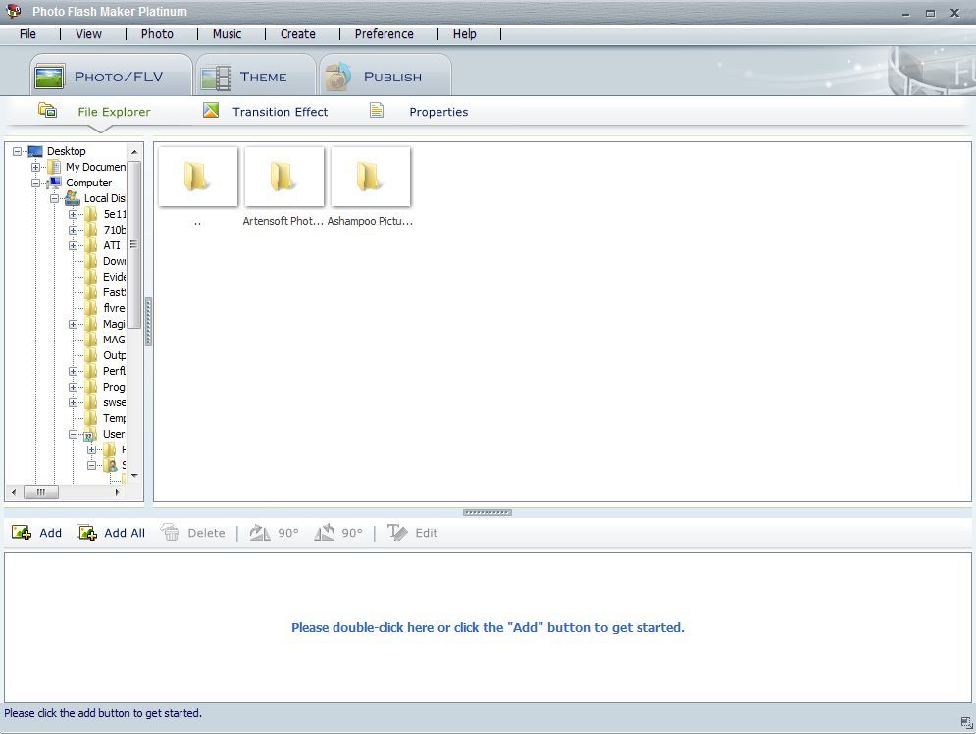This screenshot has width=976, height=734.
Task: Select the Desktop node in the tree
Action: click(66, 151)
